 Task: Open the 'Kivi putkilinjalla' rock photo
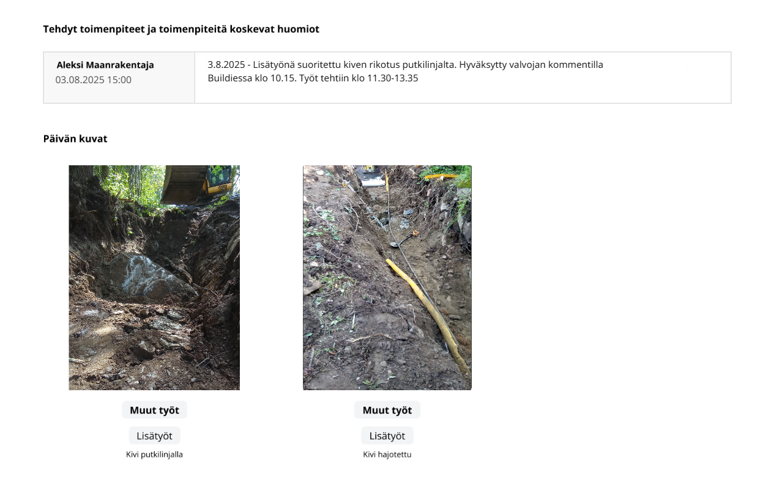click(x=154, y=278)
